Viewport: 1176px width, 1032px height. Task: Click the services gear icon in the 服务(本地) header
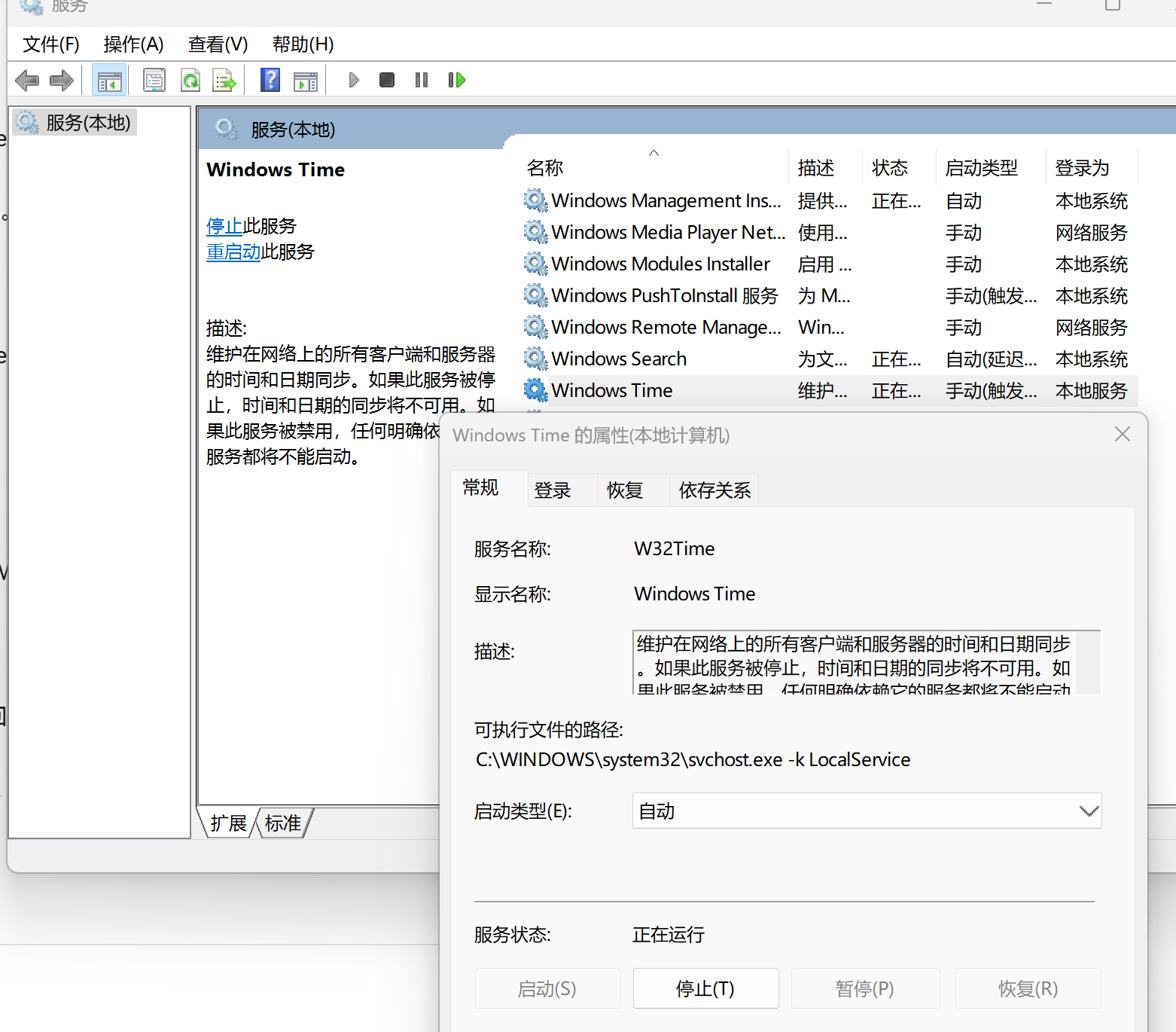tap(227, 130)
